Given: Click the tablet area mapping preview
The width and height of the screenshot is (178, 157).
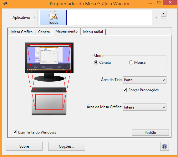Looking at the screenshot, I should [49, 102].
